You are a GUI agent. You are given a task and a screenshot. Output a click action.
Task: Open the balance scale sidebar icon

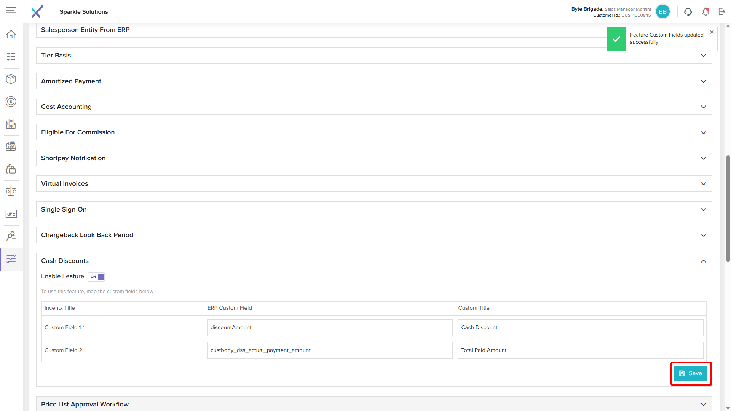tap(11, 191)
